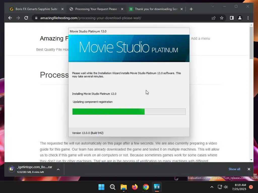Share this page icon in address bar
Image resolution: width=258 pixels, height=193 pixels.
(214, 18)
